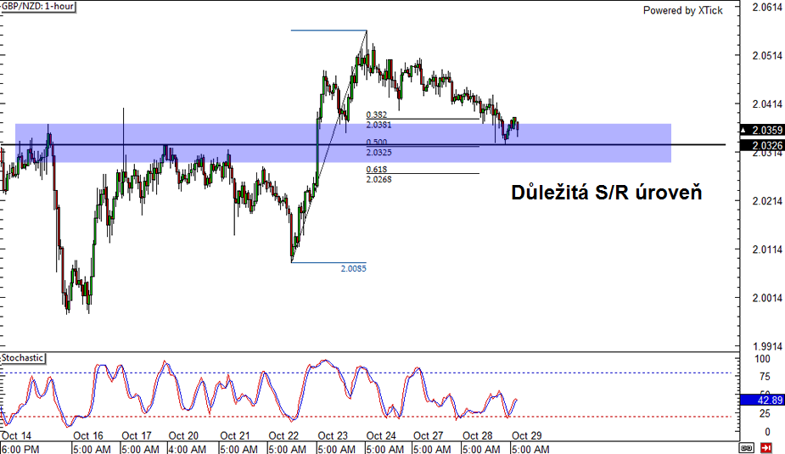
Task: Click the Oct 17 date label
Action: [137, 435]
